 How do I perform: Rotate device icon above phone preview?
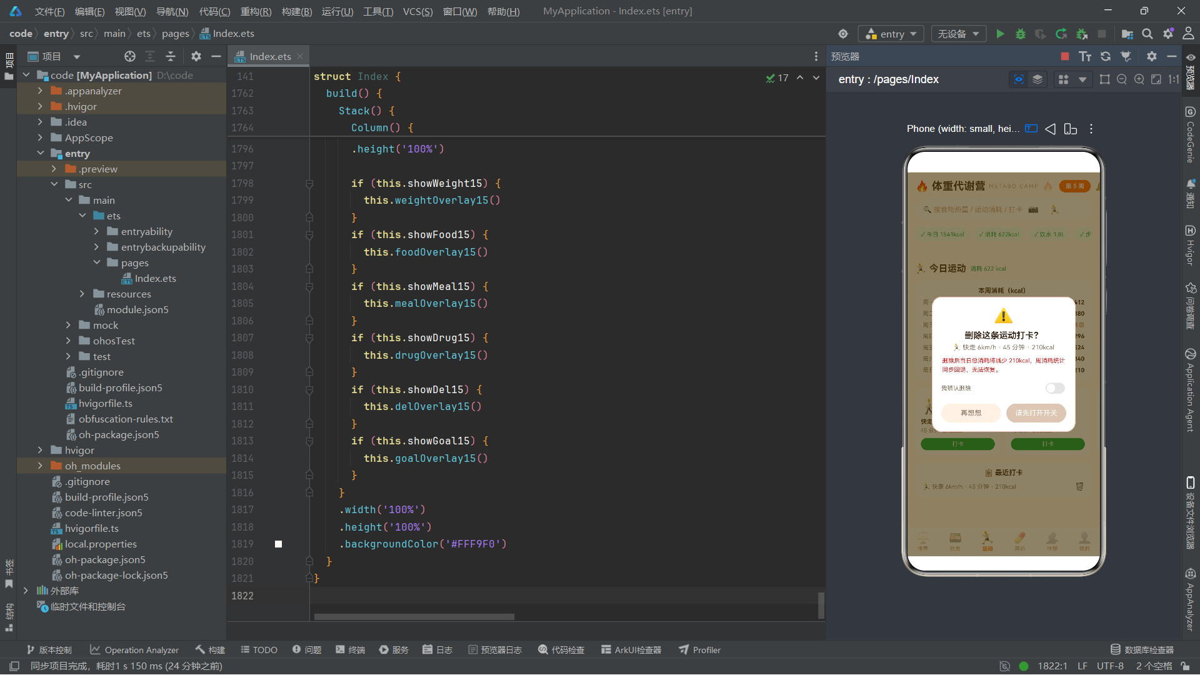click(x=1071, y=129)
